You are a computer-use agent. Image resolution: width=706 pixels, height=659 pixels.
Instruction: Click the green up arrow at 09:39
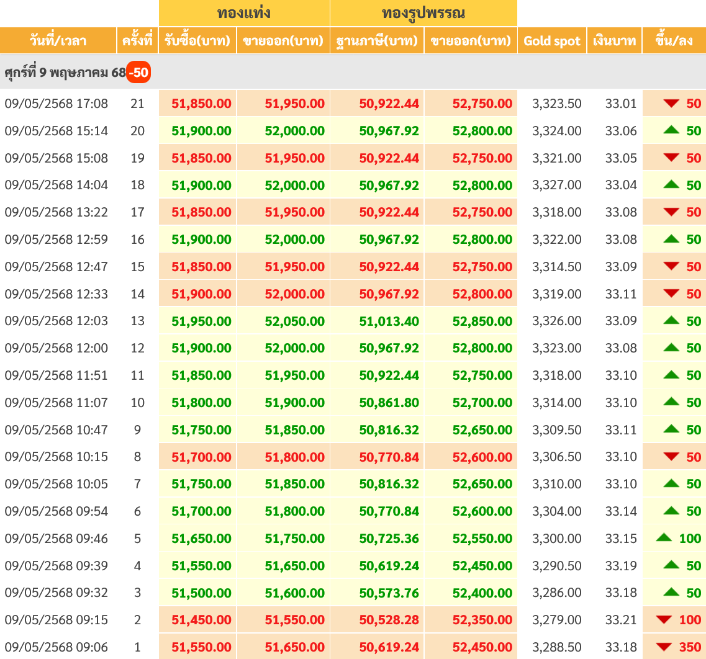tap(671, 565)
